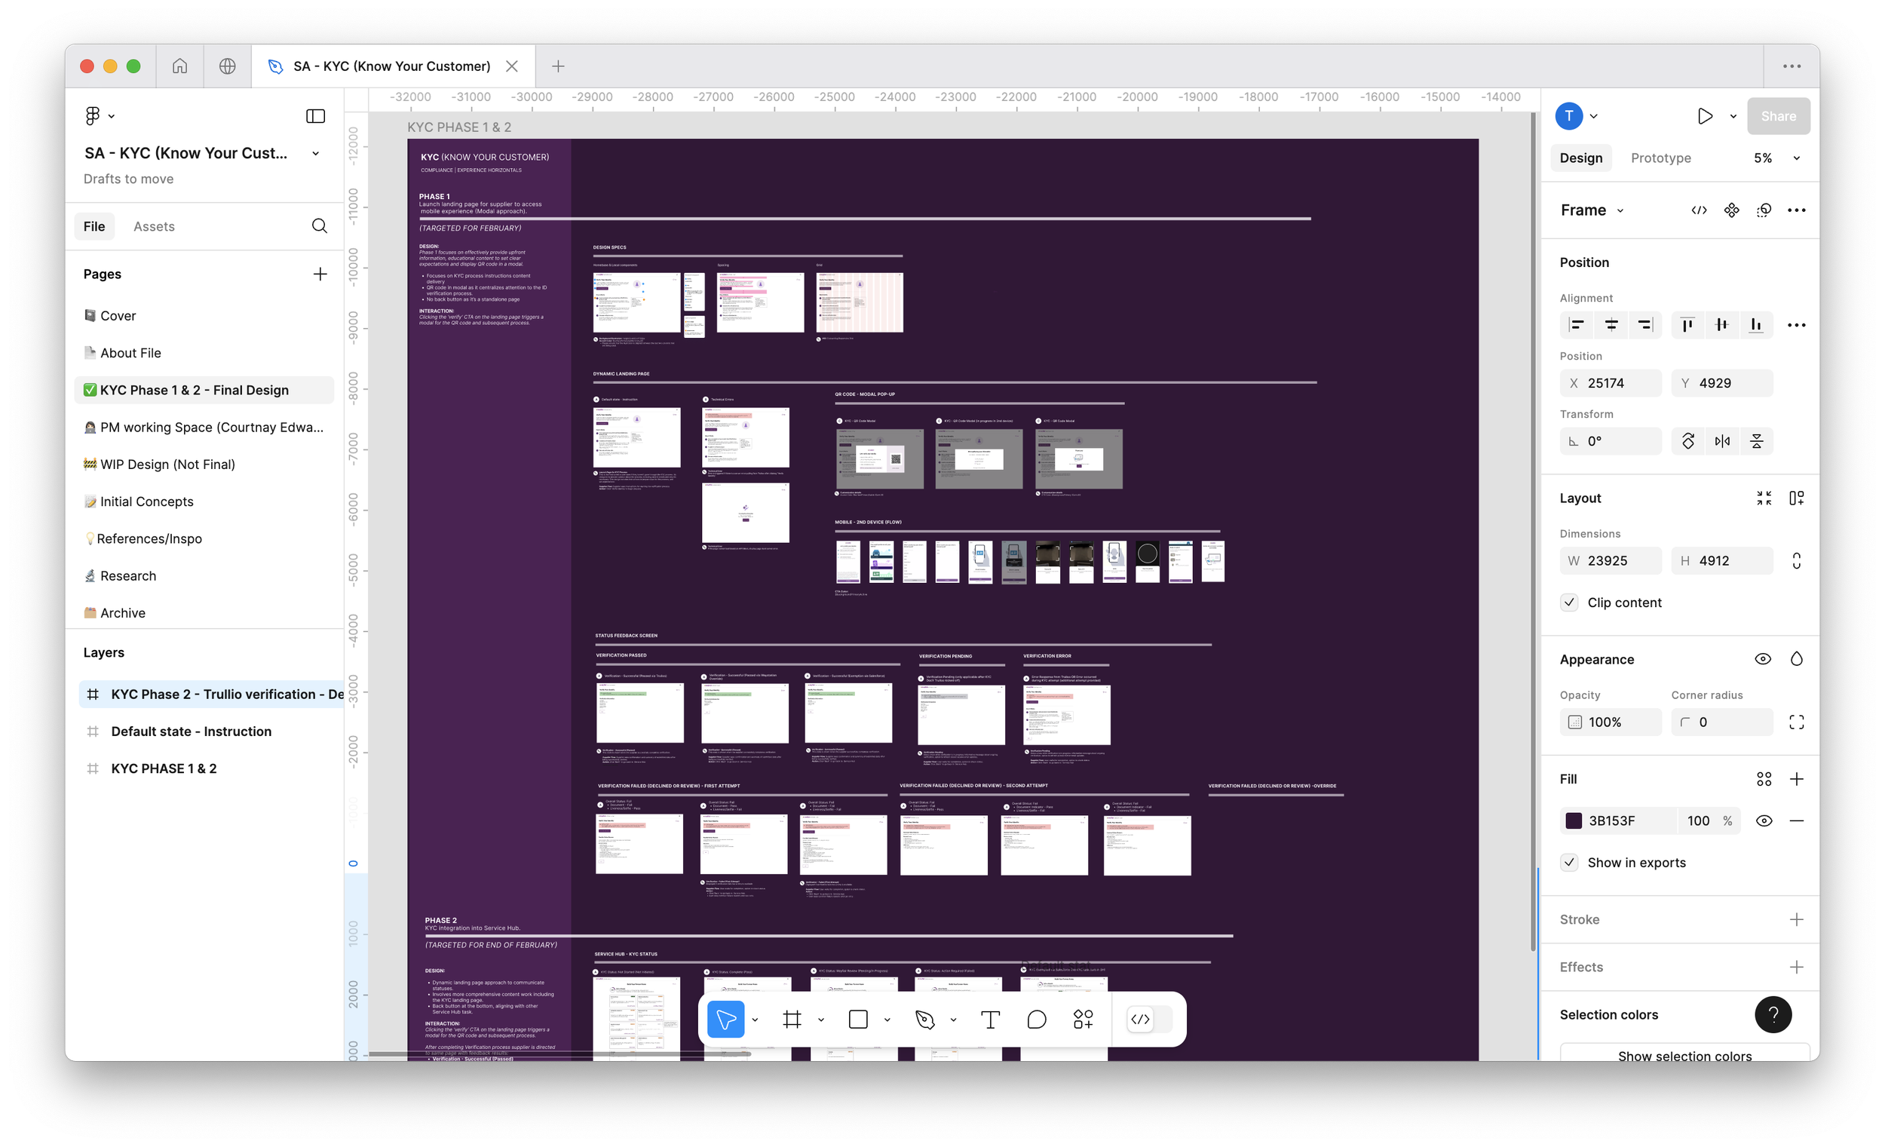
Task: Select the Frame tool
Action: (792, 1020)
